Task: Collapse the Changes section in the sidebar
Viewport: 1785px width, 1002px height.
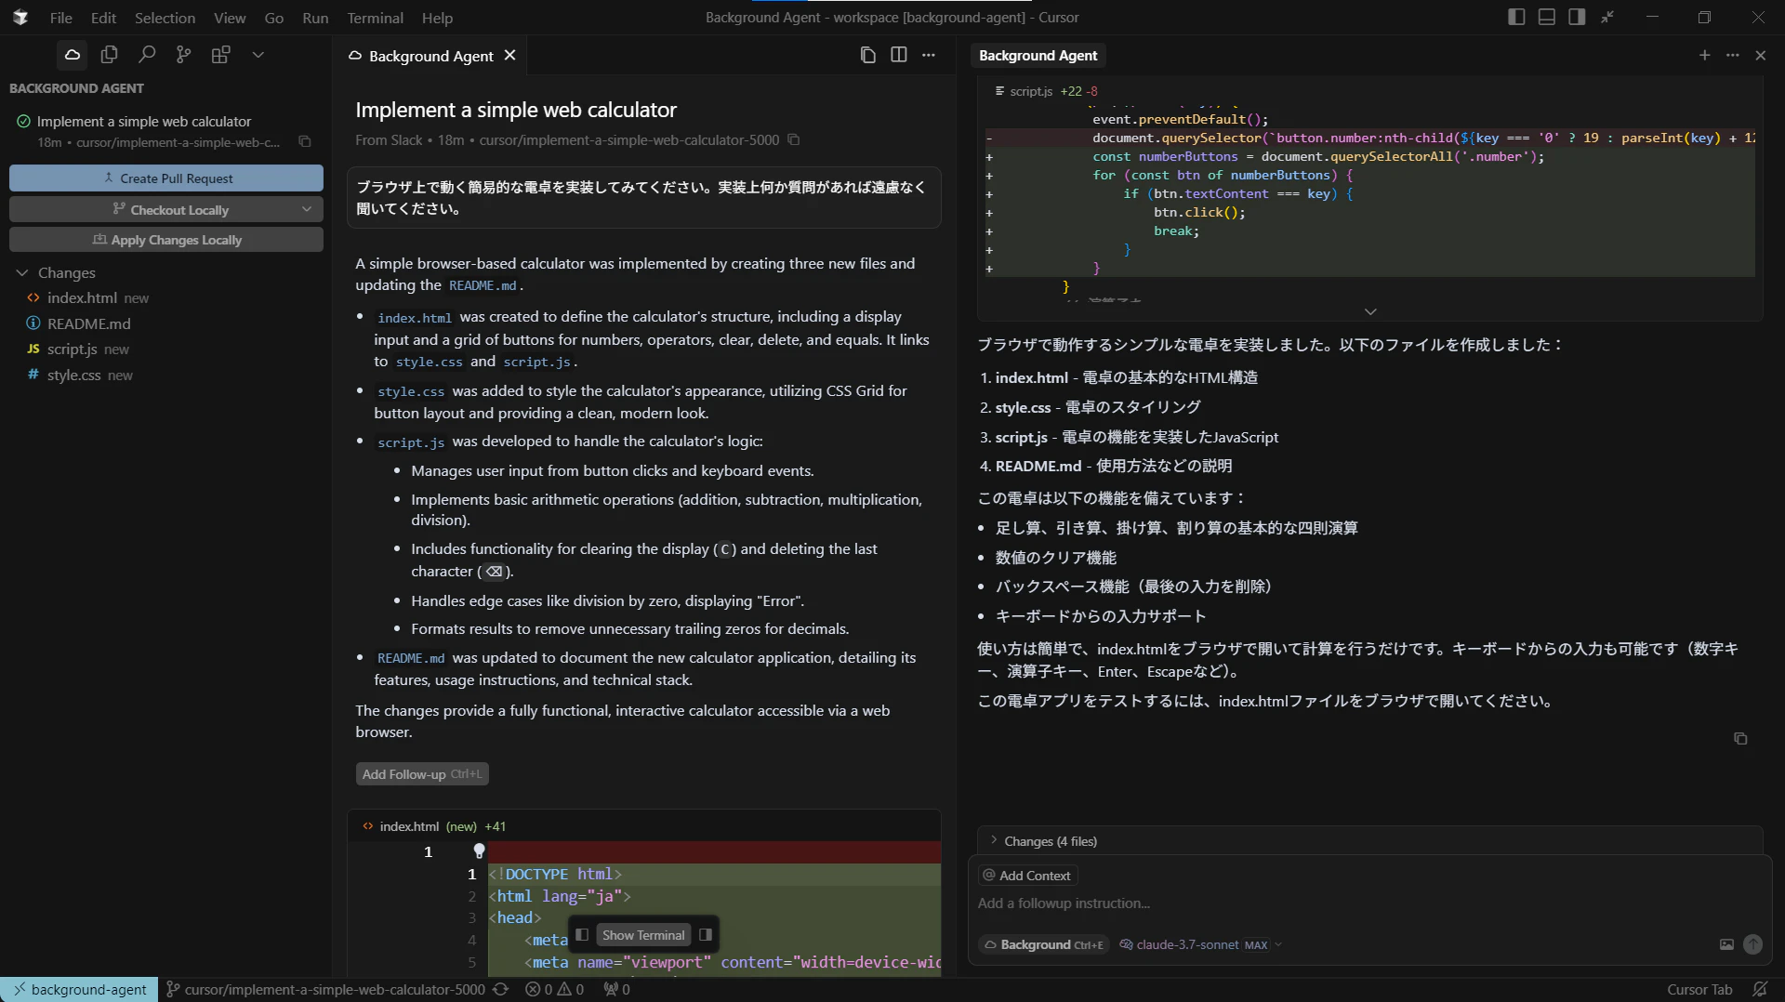Action: point(21,272)
